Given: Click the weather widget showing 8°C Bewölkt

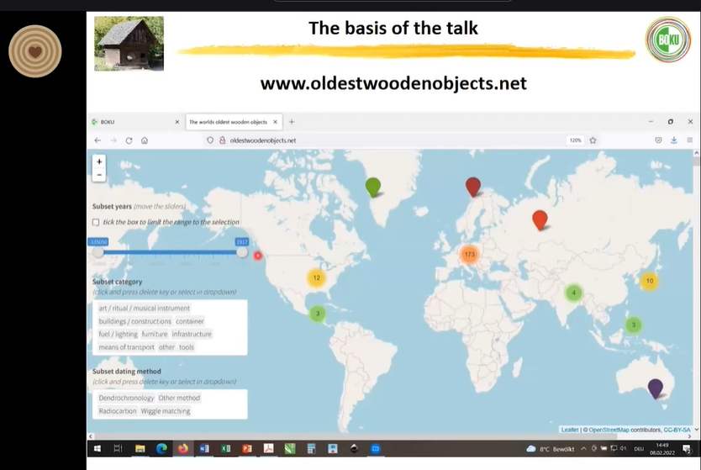Looking at the screenshot, I should [x=551, y=449].
